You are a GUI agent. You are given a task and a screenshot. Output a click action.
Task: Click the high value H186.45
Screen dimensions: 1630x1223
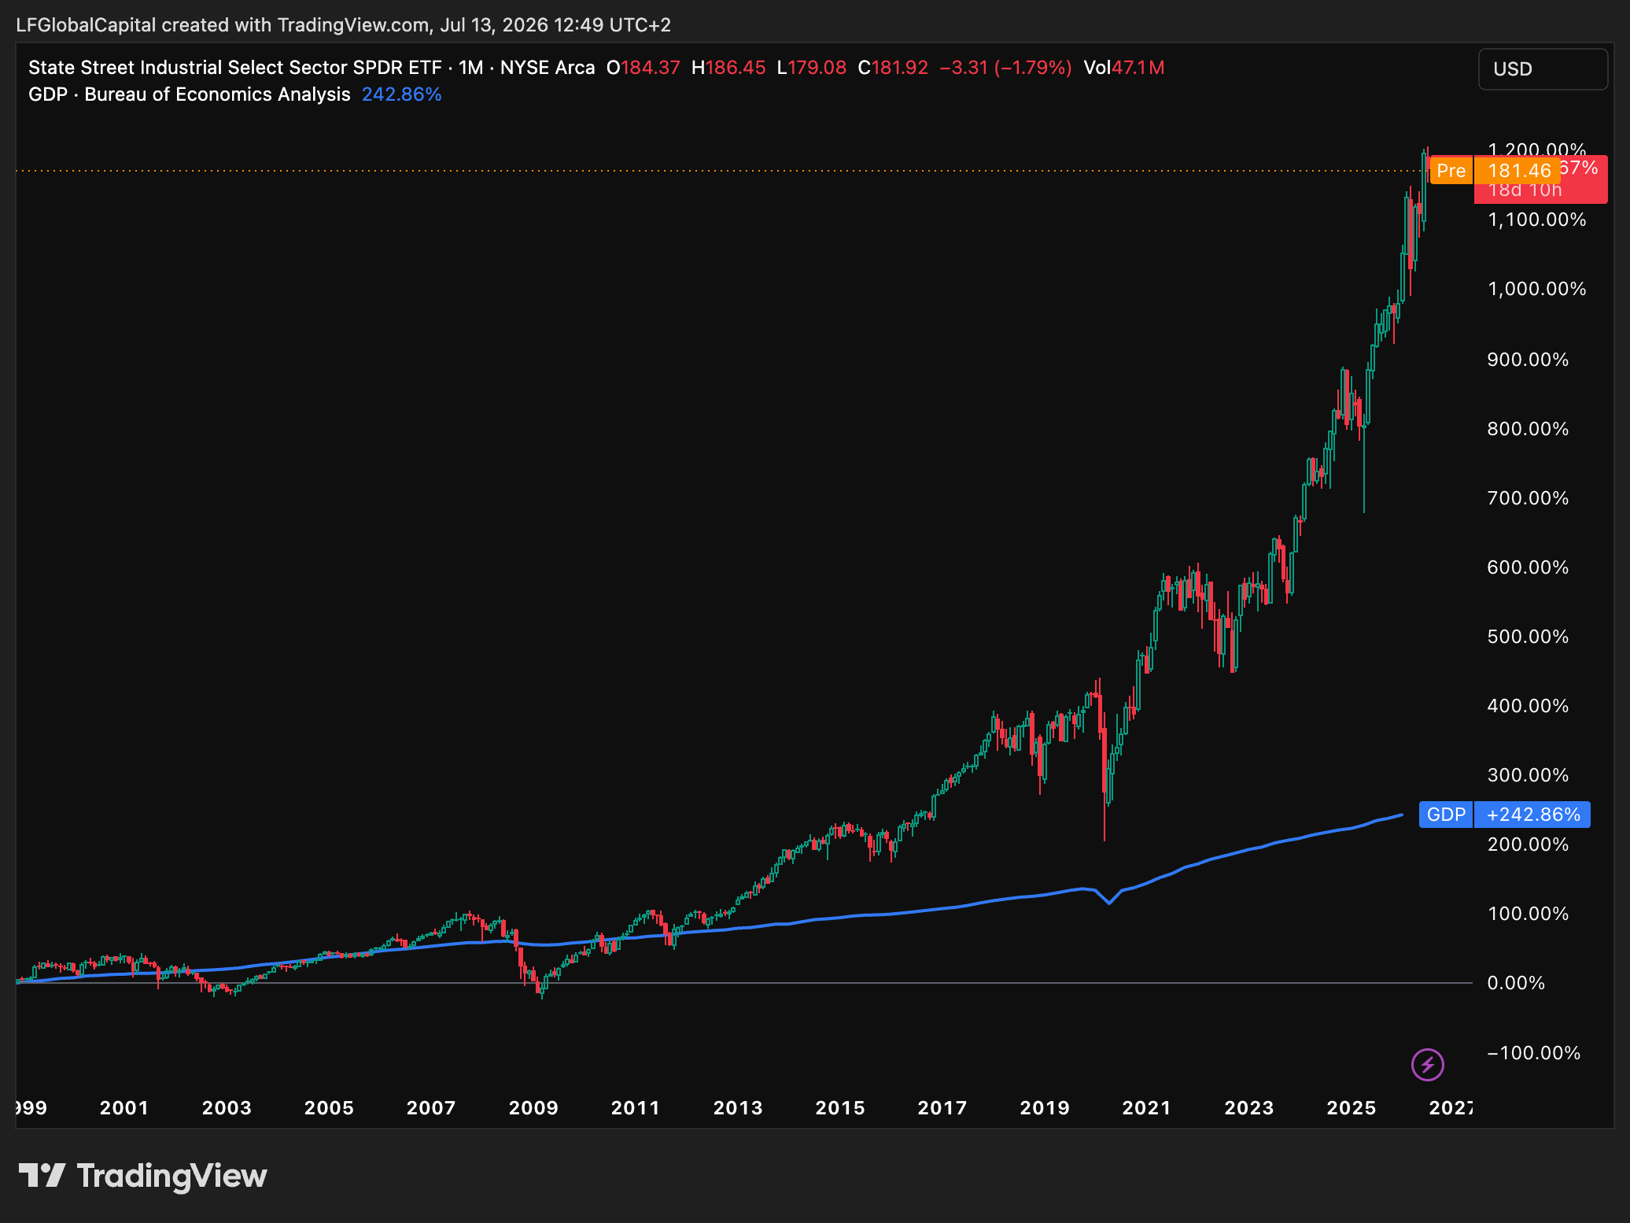[x=728, y=68]
